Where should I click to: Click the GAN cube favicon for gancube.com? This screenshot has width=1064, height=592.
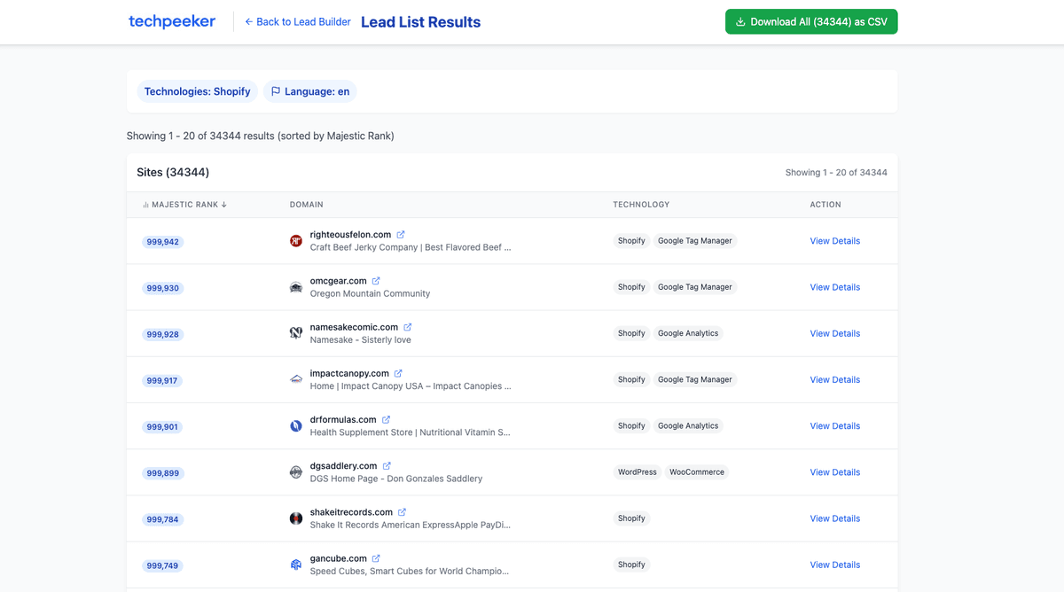tap(295, 565)
